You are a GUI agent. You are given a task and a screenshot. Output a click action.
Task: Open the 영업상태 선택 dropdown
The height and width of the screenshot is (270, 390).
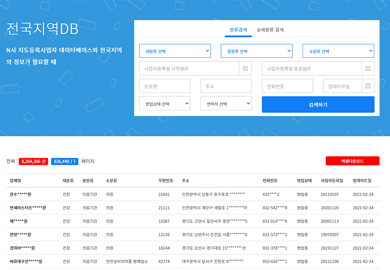click(165, 103)
